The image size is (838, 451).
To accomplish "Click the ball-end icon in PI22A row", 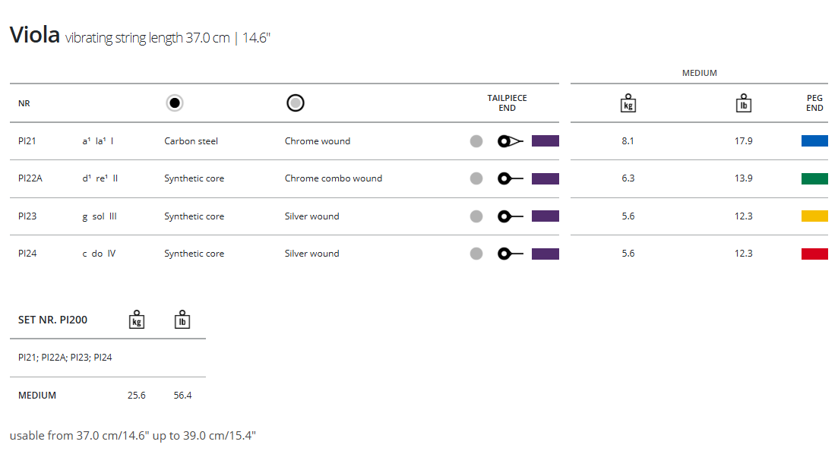I will point(510,178).
